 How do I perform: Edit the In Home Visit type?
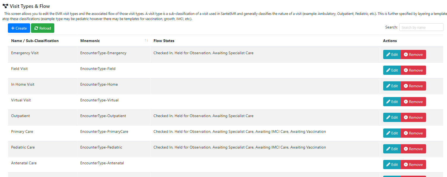click(x=392, y=86)
